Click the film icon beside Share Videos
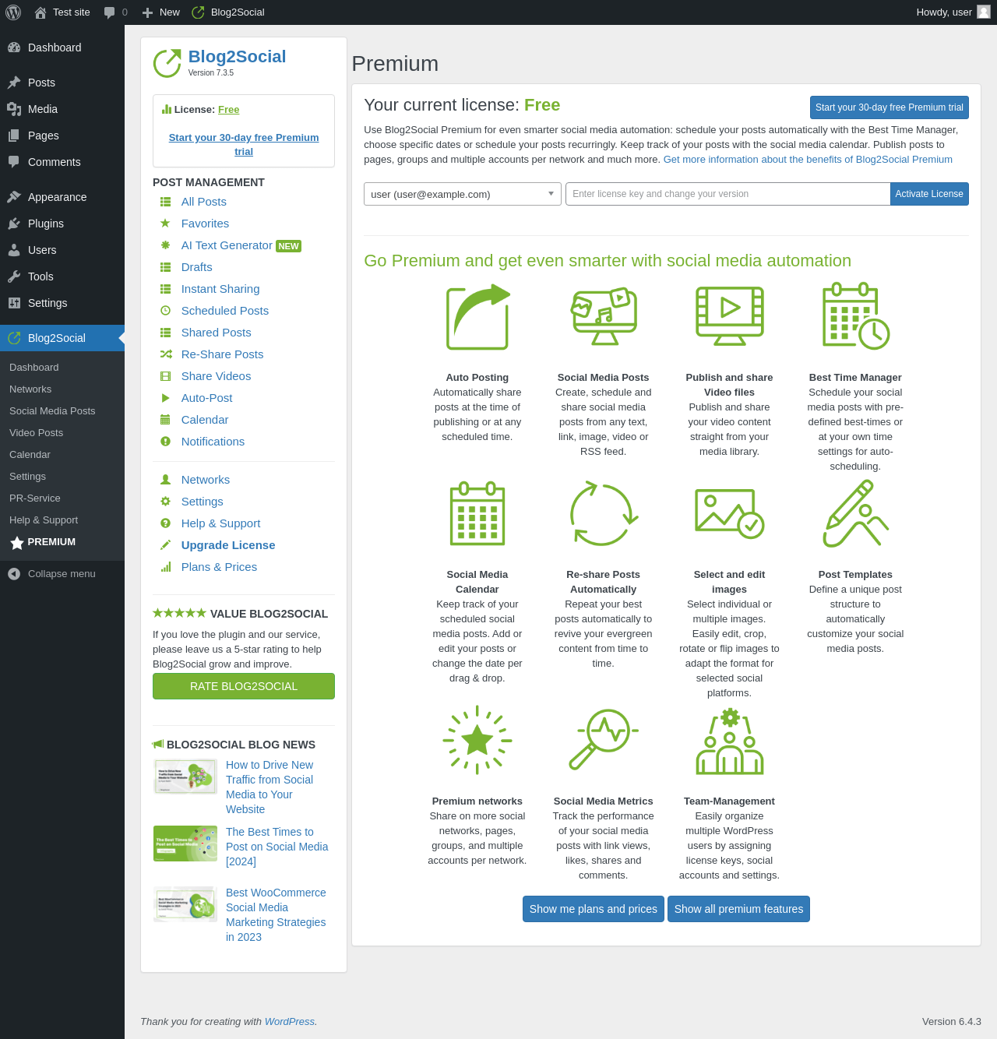The width and height of the screenshot is (997, 1039). (x=165, y=376)
